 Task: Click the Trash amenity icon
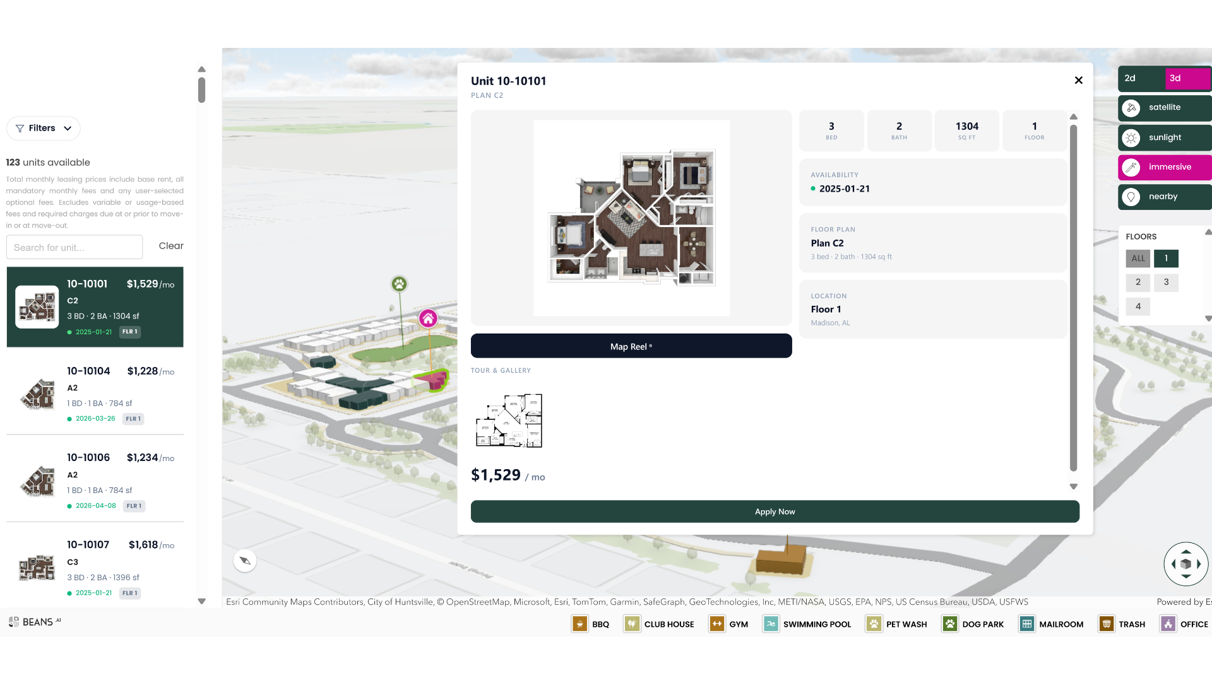coord(1107,624)
